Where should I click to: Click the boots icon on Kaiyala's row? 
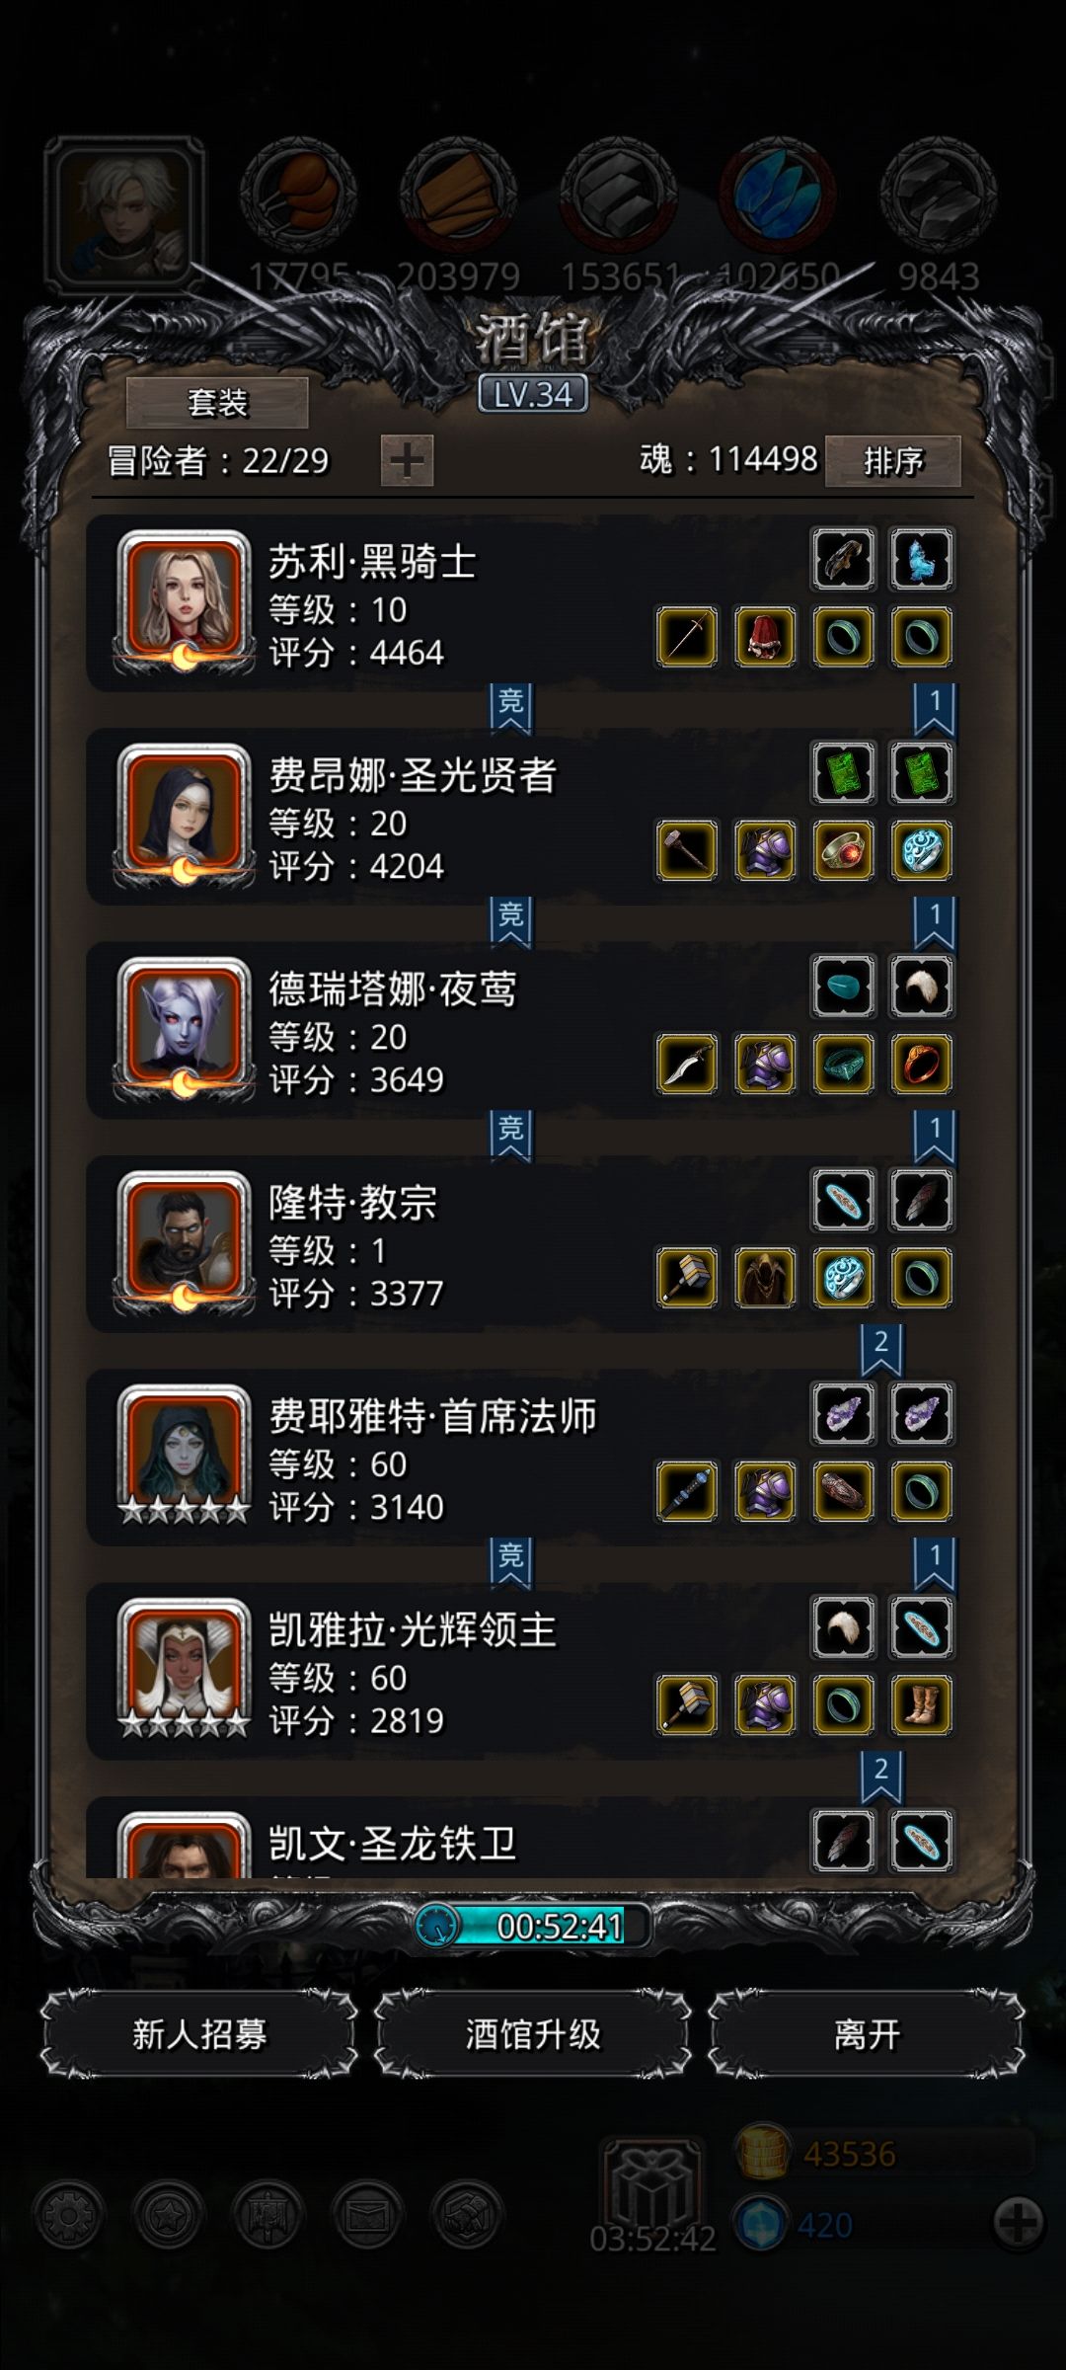click(x=921, y=1704)
